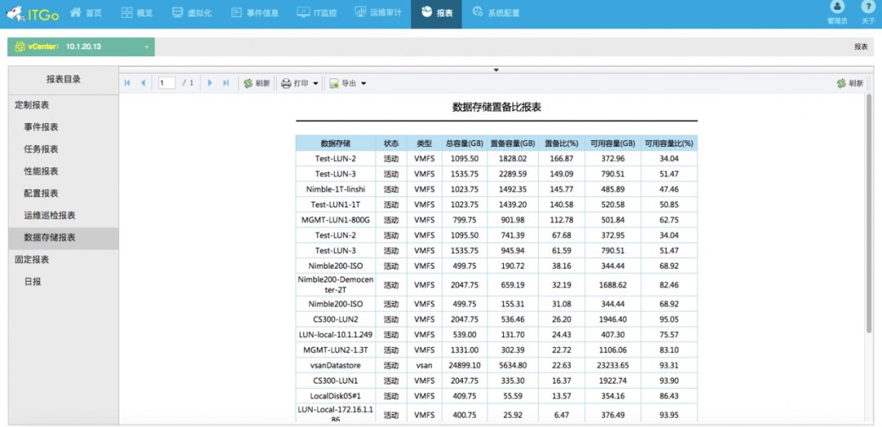Click the right-side 刷新 refresh button
The image size is (882, 427).
tap(849, 83)
